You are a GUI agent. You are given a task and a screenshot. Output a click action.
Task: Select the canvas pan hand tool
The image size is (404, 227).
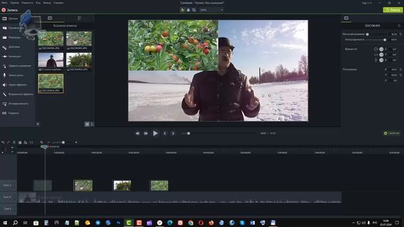(x=188, y=10)
